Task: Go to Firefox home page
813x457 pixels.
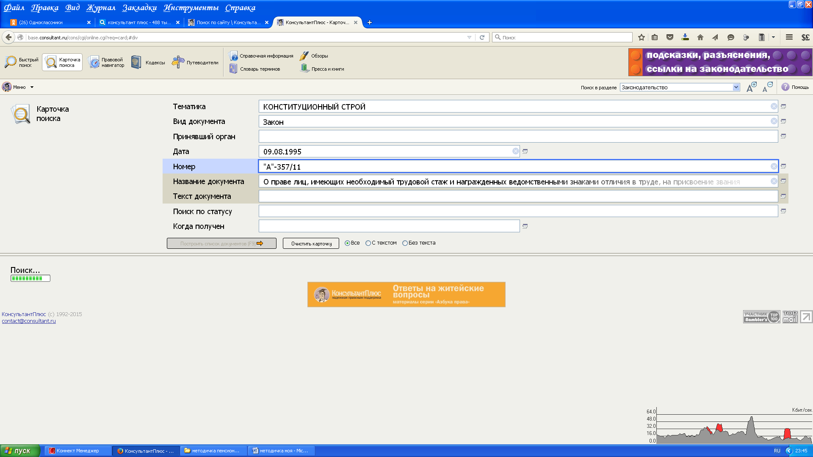Action: pos(700,37)
